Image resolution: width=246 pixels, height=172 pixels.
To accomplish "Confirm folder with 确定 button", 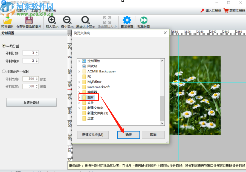I will click(x=129, y=135).
